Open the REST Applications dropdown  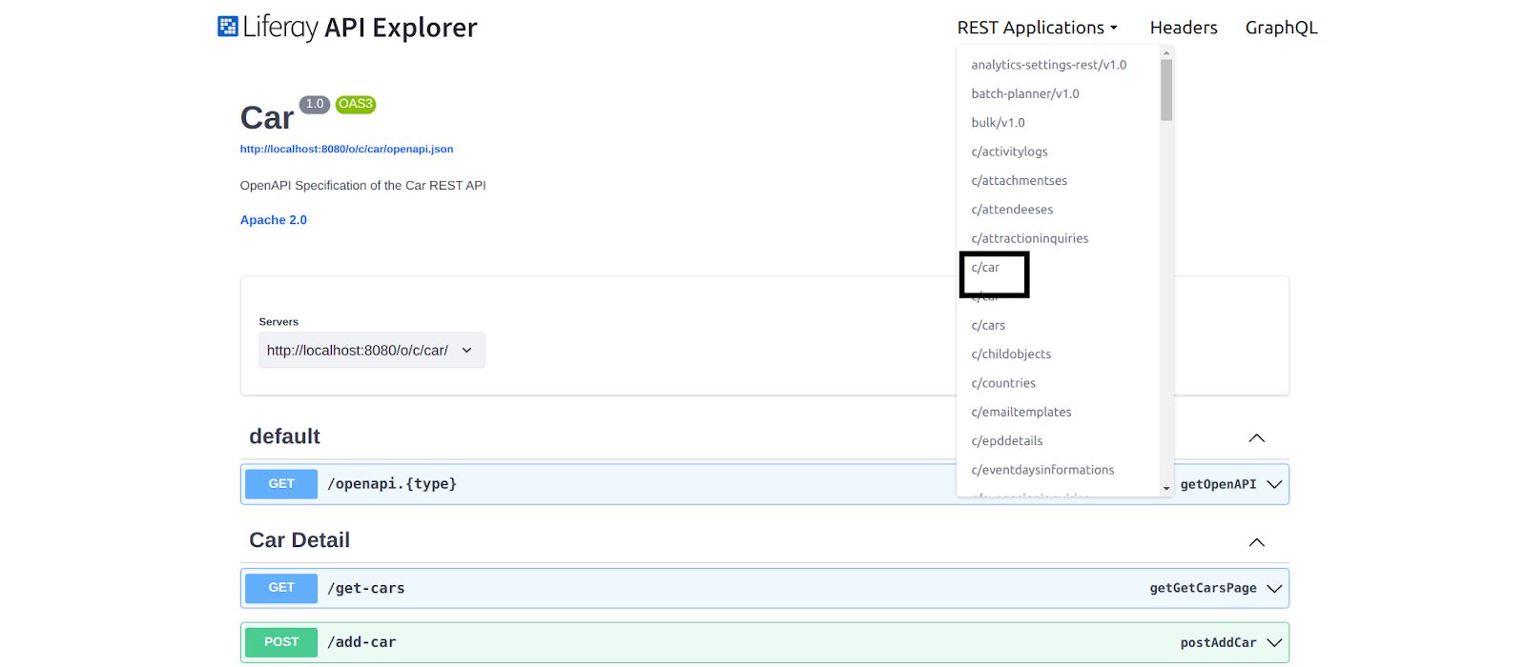click(x=1037, y=28)
